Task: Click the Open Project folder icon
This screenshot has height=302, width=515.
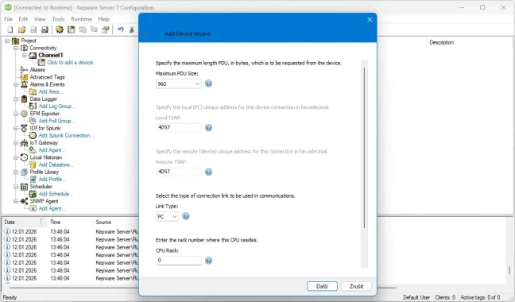Action: 21,30
